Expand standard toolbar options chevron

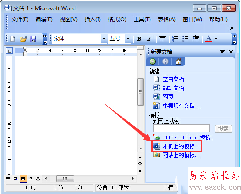click(x=45, y=39)
